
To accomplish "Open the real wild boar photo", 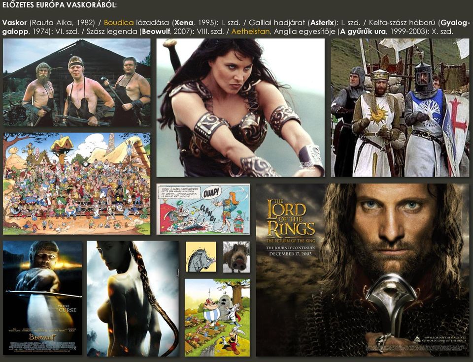I will [236, 257].
